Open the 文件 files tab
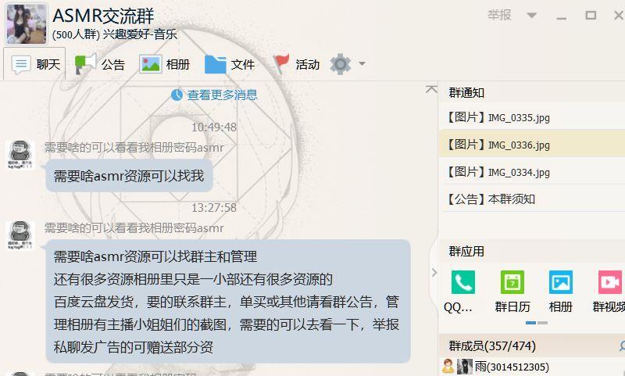The width and height of the screenshot is (625, 376). tap(230, 64)
